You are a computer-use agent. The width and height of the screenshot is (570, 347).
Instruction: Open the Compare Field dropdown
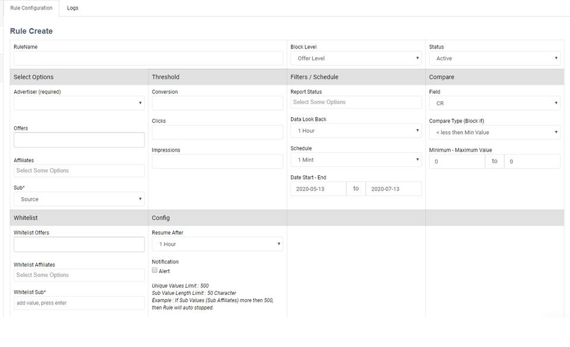(495, 103)
